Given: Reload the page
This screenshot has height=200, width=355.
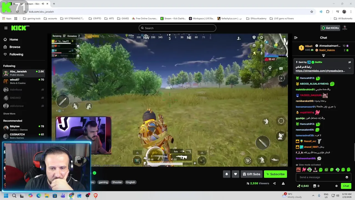Looking at the screenshot, I should [17, 12].
